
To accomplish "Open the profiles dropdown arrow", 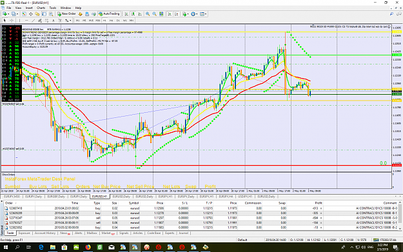I will pos(17,14).
